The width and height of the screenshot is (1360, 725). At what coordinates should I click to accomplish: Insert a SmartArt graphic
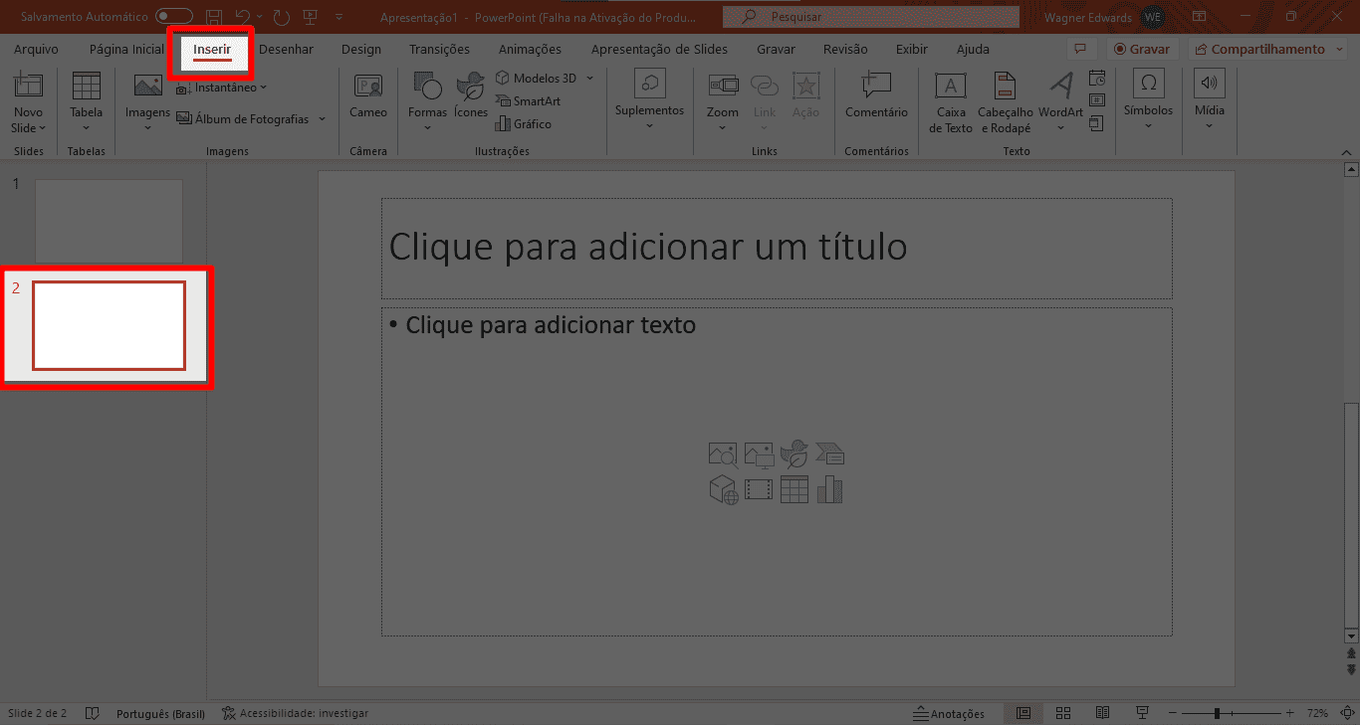click(x=528, y=101)
